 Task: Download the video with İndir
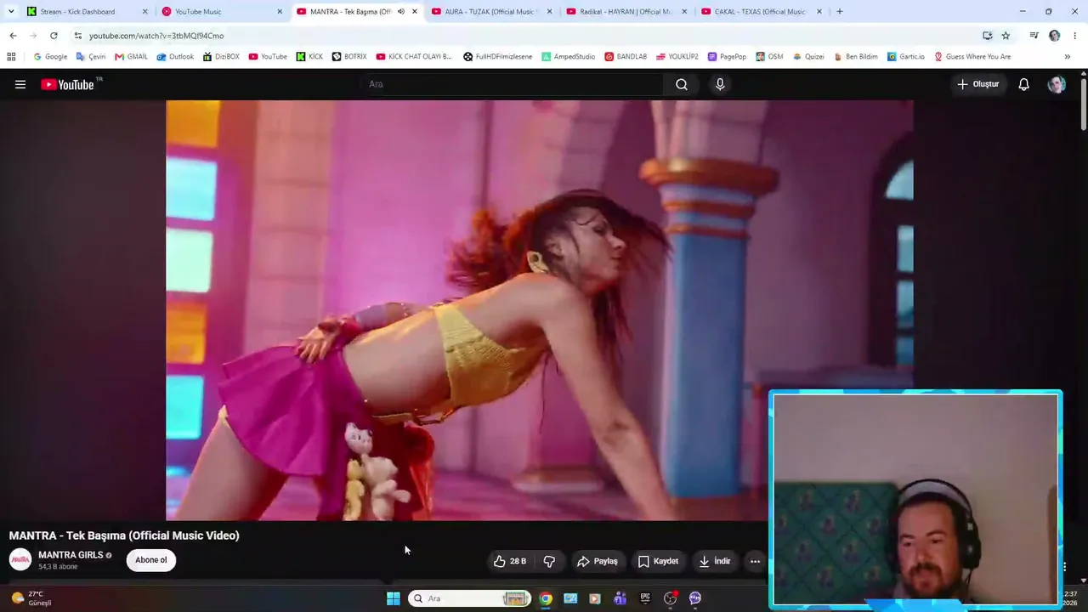[715, 561]
